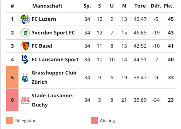Click the red rank 6 cell
The image size is (181, 129).
pos(12,100)
